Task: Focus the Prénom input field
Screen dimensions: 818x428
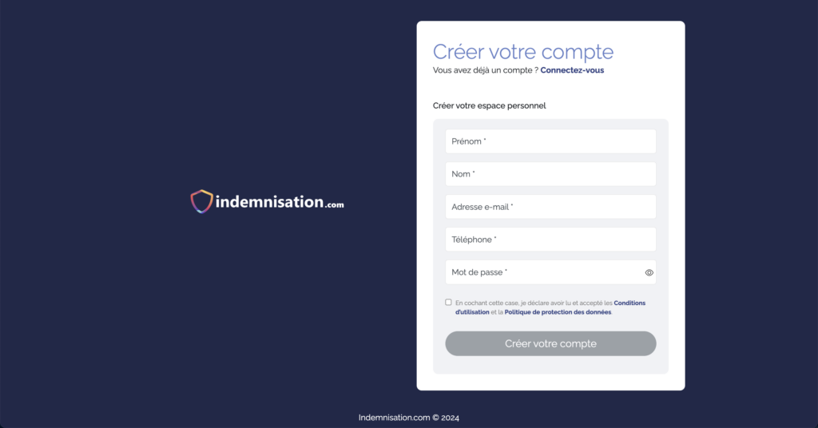Action: (550, 141)
